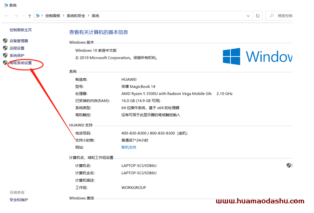Open 远程设置 link

pos(17,48)
